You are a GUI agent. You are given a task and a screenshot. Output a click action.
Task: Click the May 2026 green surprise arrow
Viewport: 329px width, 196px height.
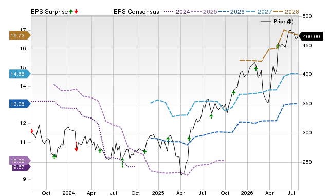tap(278, 46)
